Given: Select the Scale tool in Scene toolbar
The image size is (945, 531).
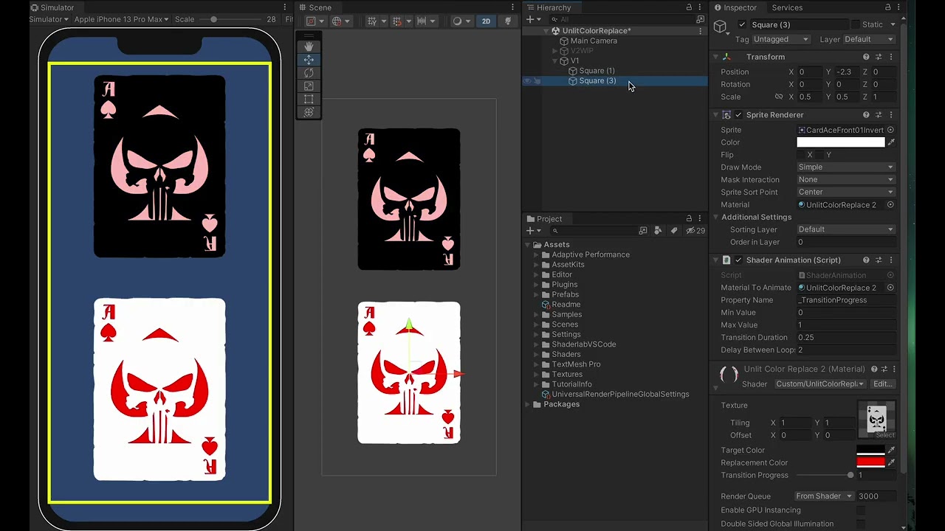Looking at the screenshot, I should coord(309,86).
